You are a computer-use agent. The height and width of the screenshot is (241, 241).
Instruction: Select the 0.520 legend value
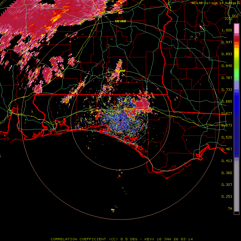[x=227, y=137]
